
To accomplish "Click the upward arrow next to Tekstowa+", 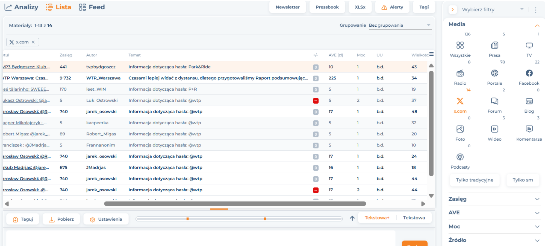I will [x=352, y=218].
